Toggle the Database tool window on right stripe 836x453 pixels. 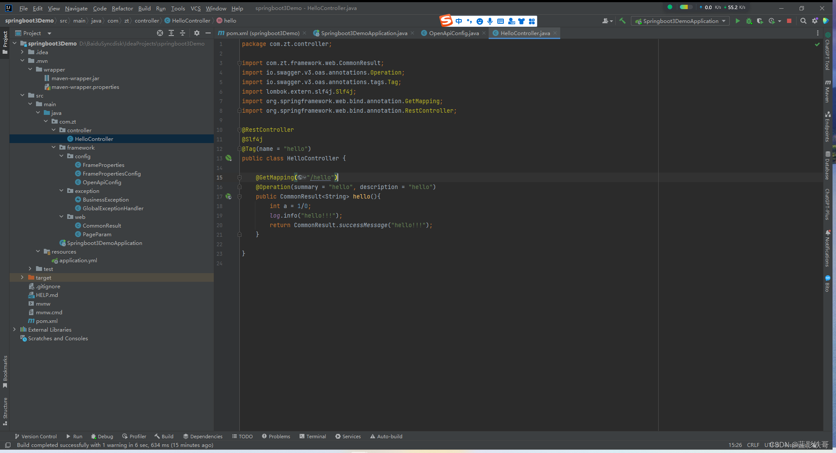(x=828, y=165)
